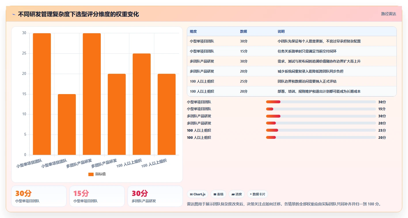Select the row about 部署、培训、规则维护和退出计划
This screenshot has width=408, height=218.
tap(292, 91)
